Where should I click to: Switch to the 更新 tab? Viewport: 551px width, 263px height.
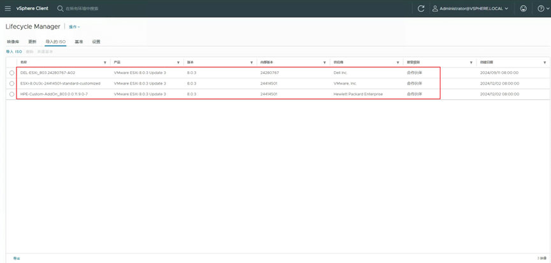click(32, 42)
